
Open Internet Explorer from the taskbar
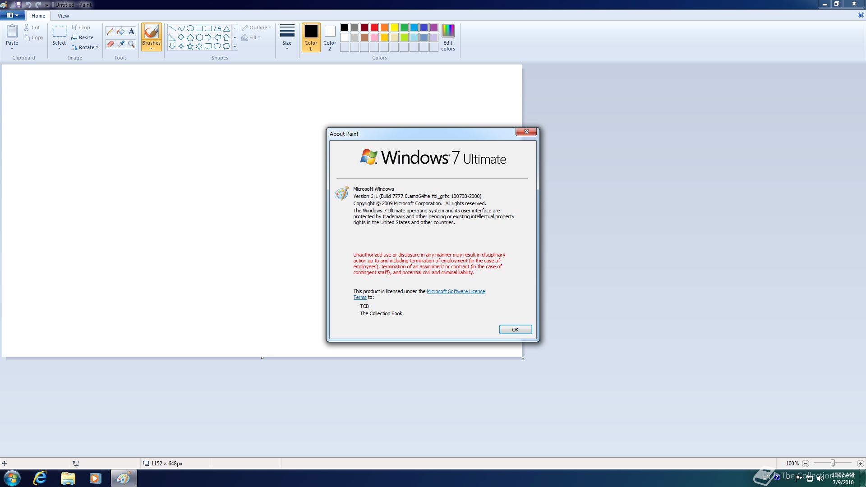[40, 478]
